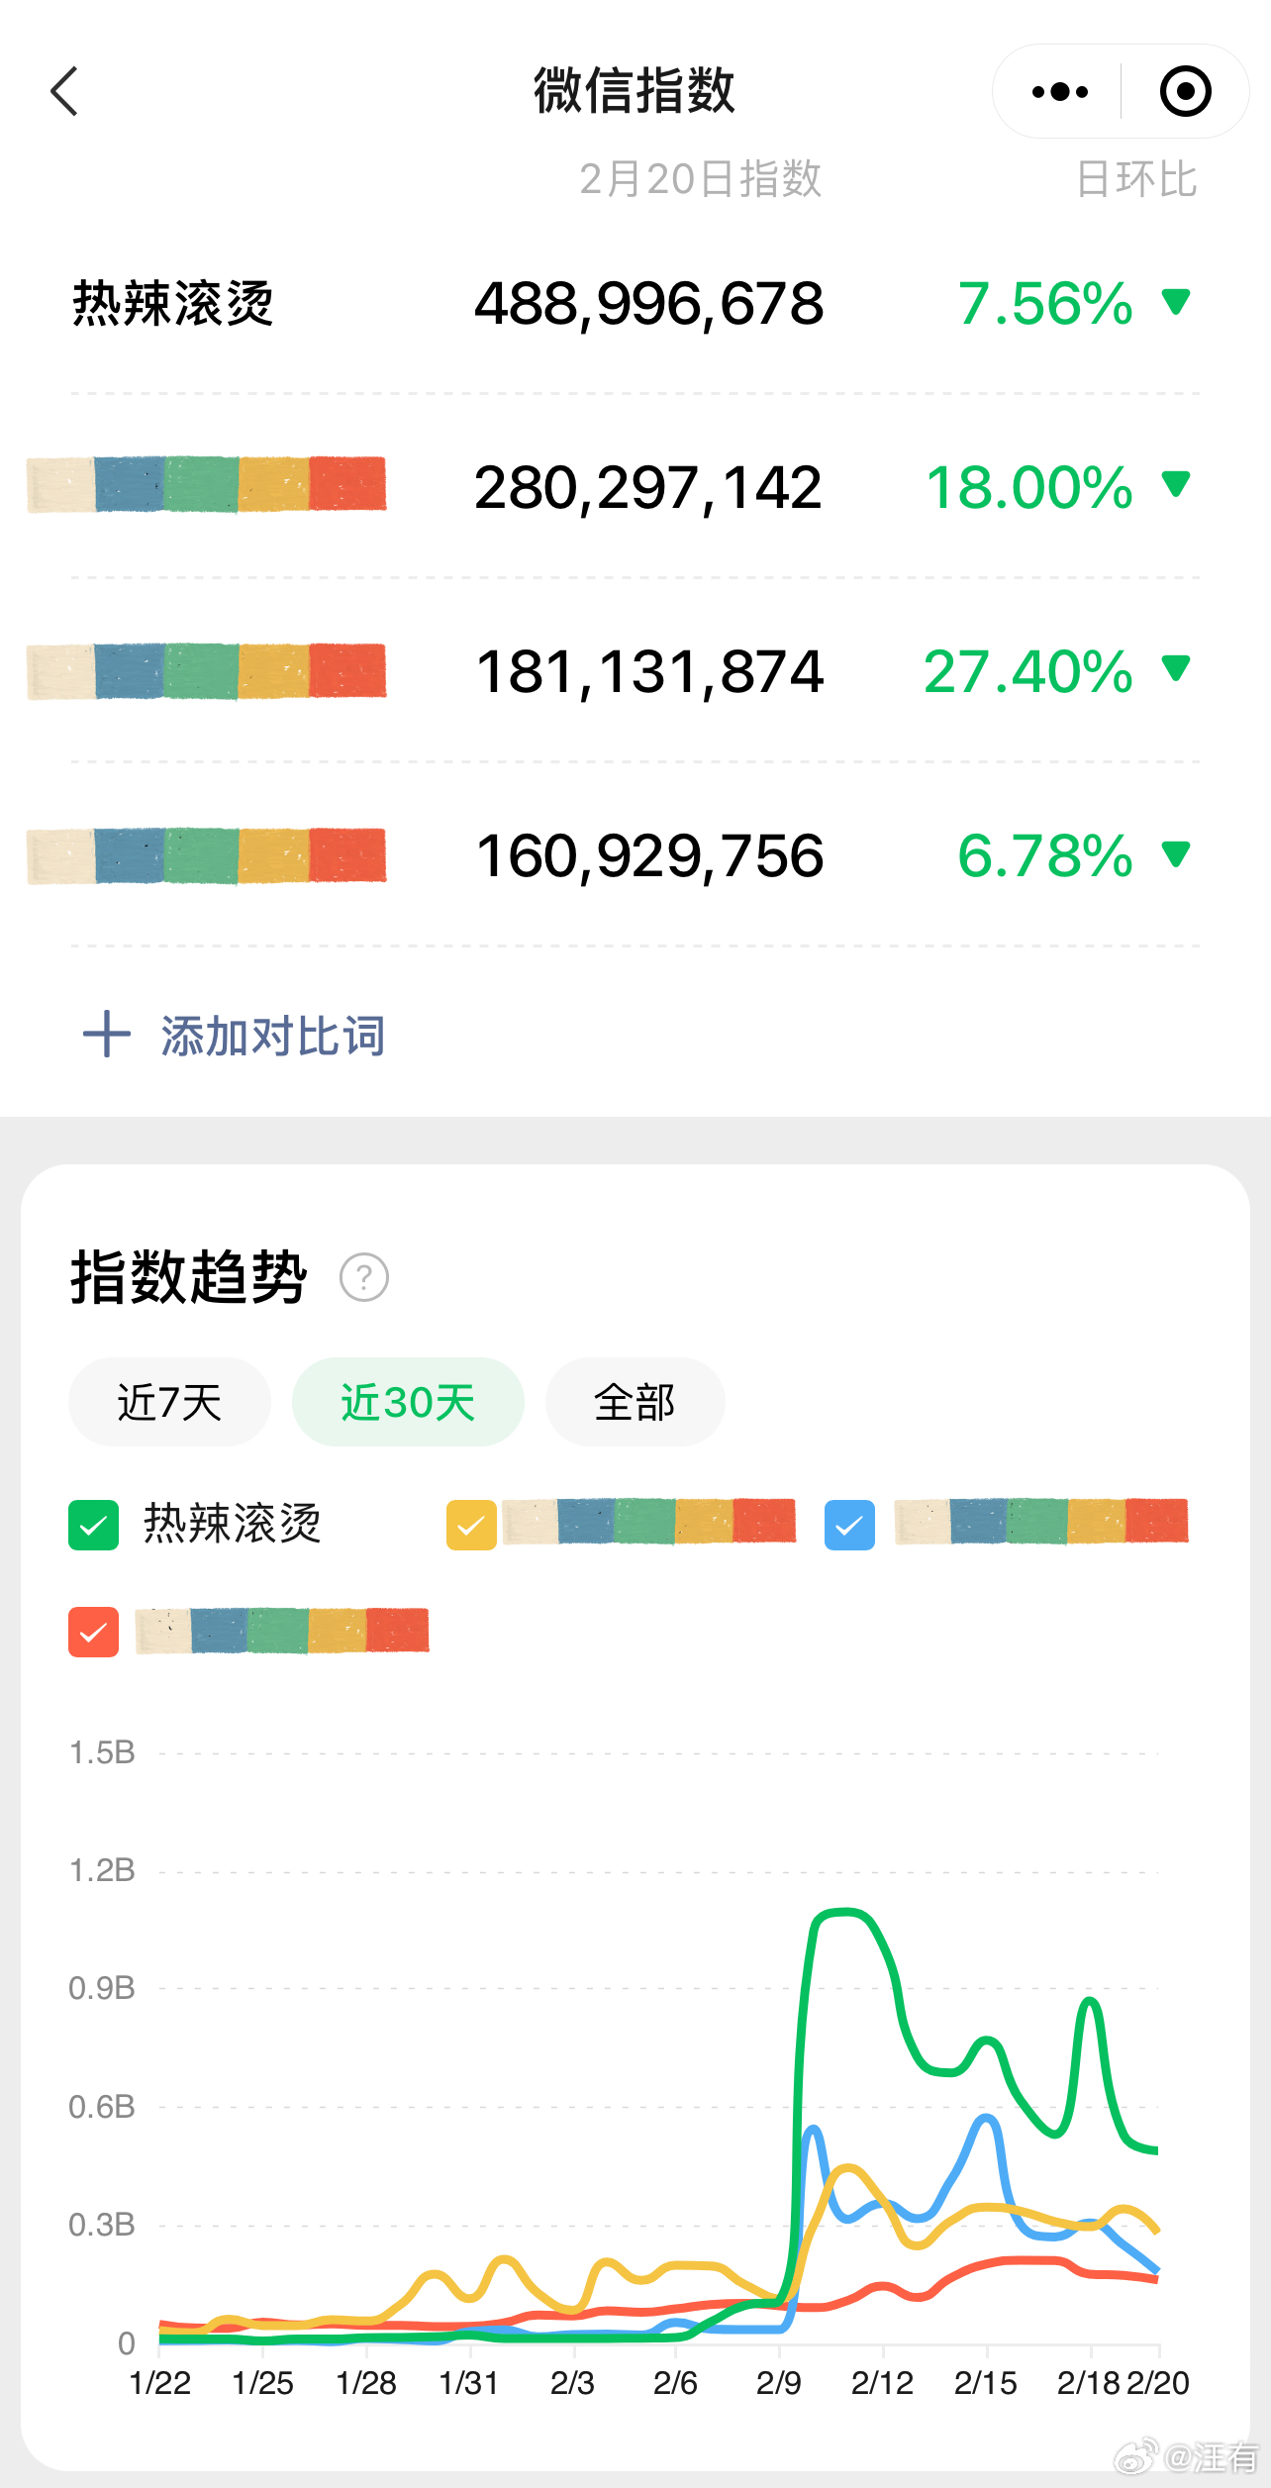Image resolution: width=1271 pixels, height=2488 pixels.
Task: Toggle the blue series checkbox
Action: point(849,1525)
